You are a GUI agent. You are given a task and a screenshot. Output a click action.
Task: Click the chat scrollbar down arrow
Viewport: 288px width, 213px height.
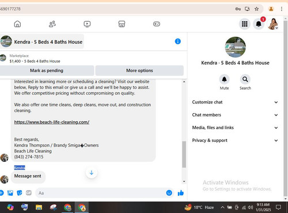(184, 181)
